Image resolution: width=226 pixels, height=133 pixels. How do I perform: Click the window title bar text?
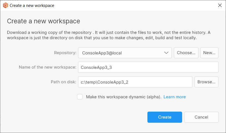coord(32,5)
